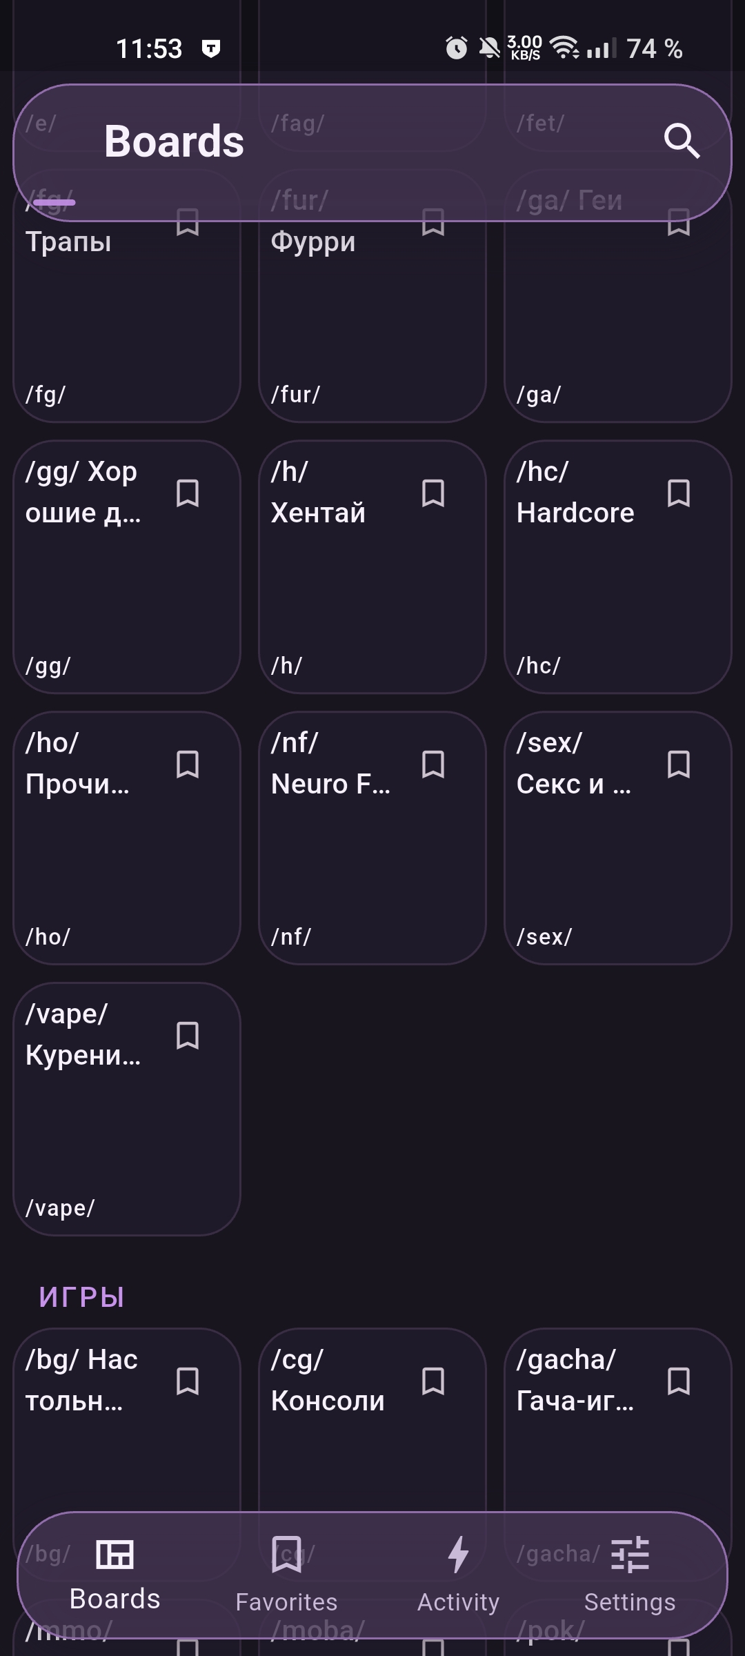Tap the ИГРЫ section header
This screenshot has width=745, height=1656.
[81, 1297]
